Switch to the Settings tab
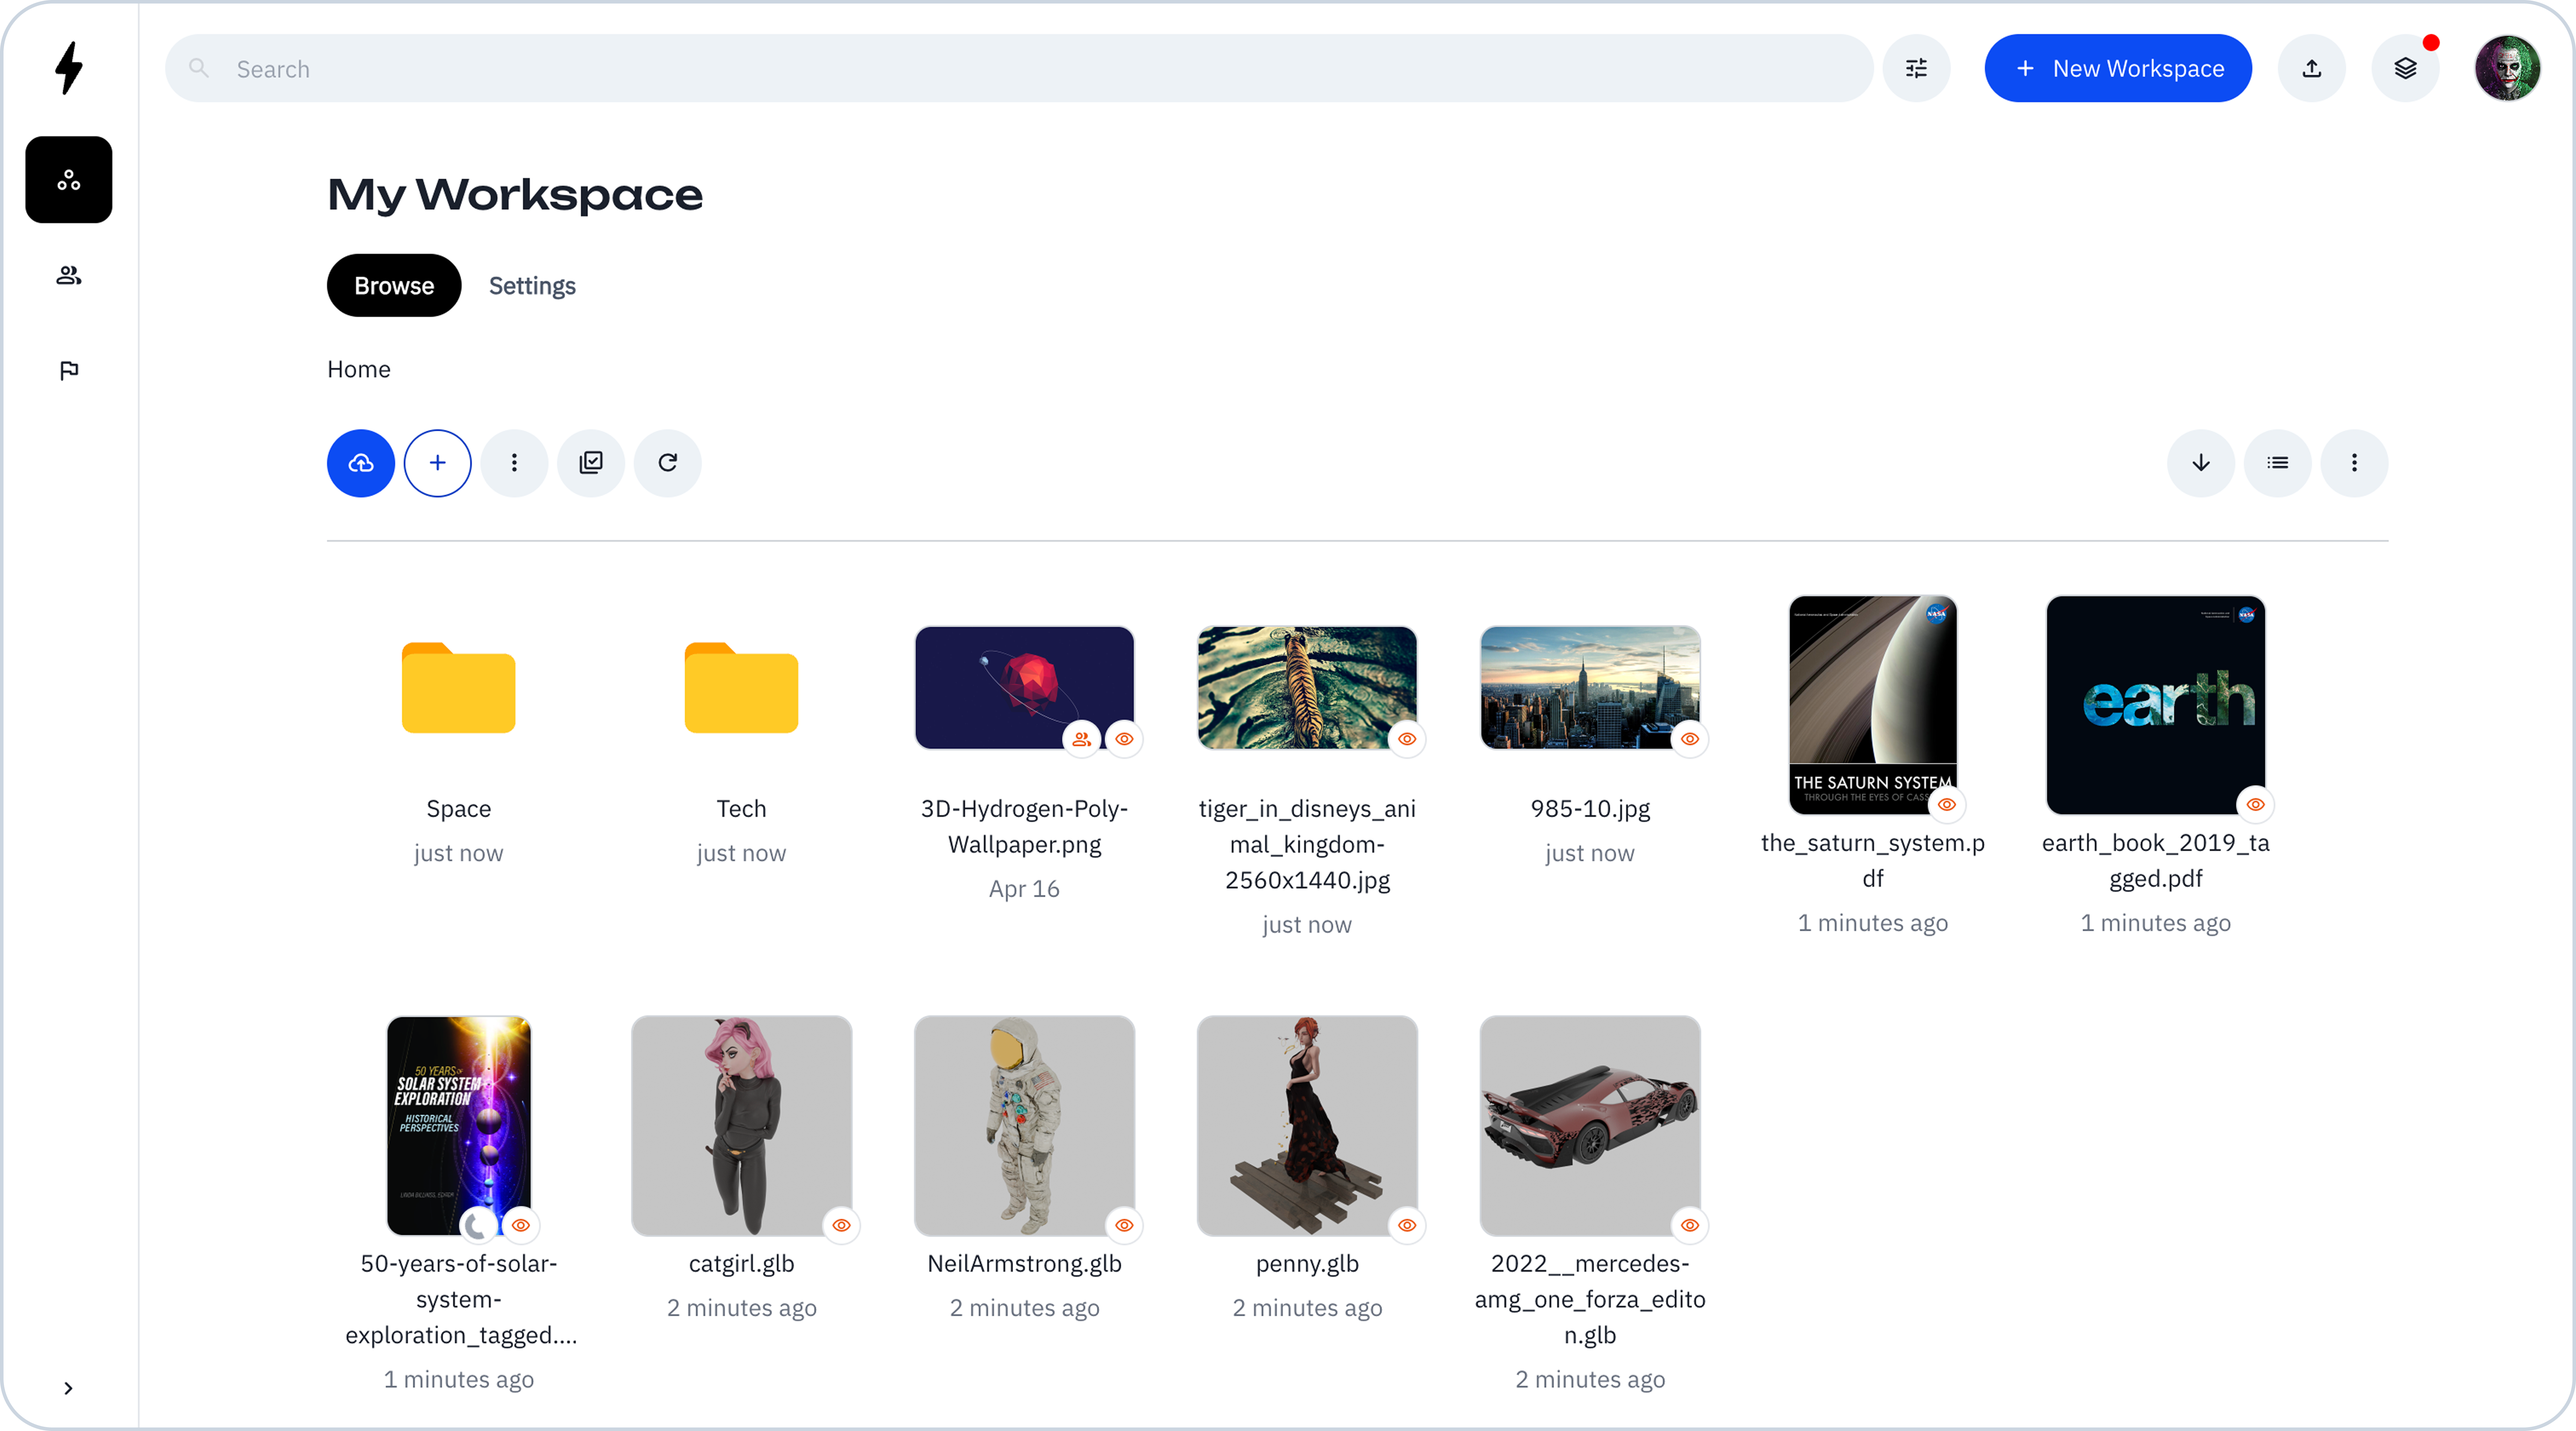Viewport: 2576px width, 1431px height. [x=532, y=286]
